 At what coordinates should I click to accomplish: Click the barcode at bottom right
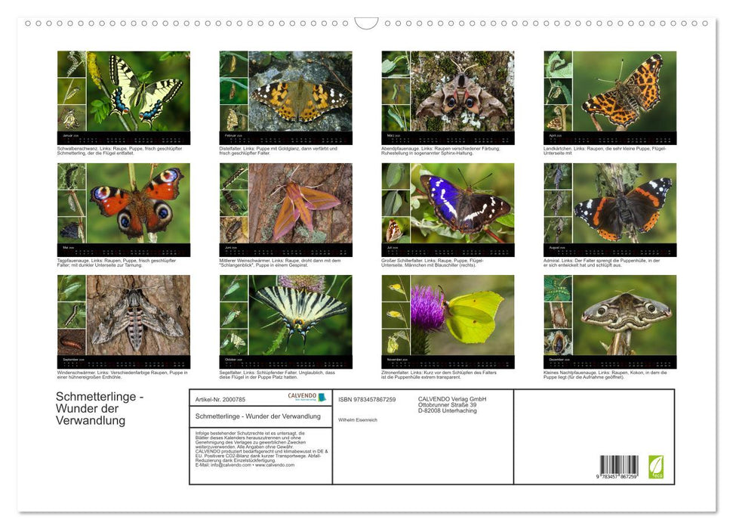pyautogui.click(x=618, y=466)
